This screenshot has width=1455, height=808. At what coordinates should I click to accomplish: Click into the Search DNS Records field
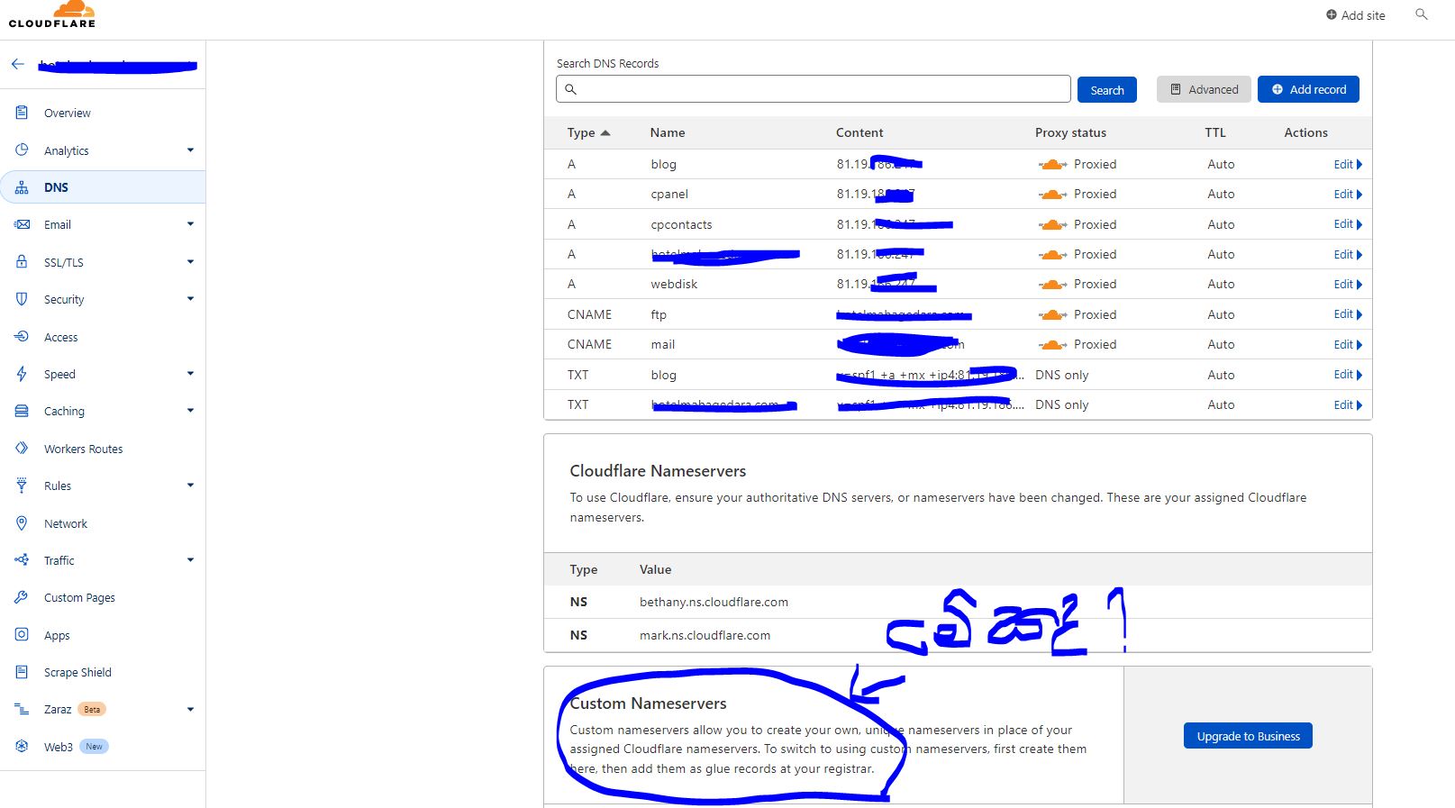814,89
